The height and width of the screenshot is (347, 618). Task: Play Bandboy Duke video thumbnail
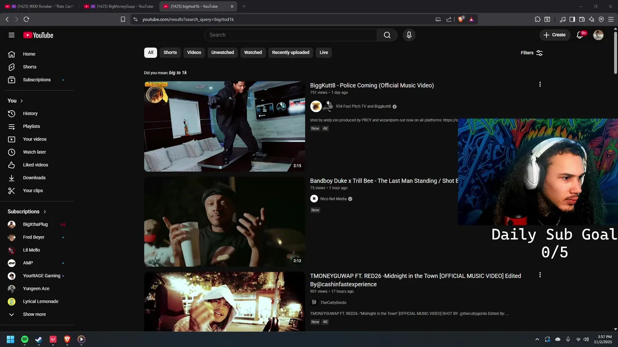225,222
